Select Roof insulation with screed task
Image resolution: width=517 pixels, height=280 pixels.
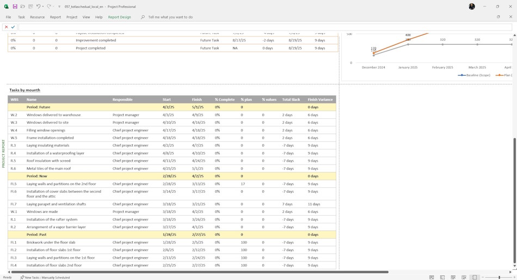point(48,161)
